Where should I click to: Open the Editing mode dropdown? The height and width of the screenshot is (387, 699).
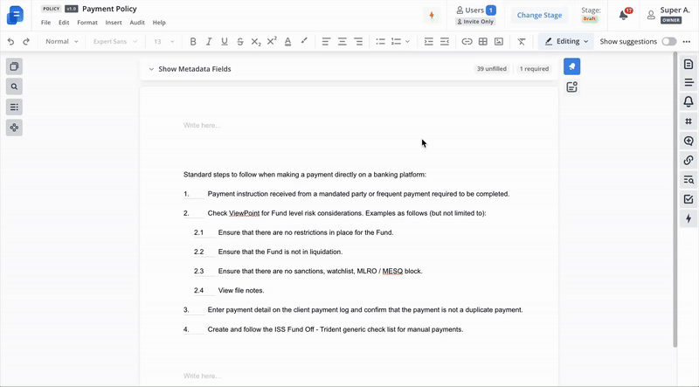566,41
